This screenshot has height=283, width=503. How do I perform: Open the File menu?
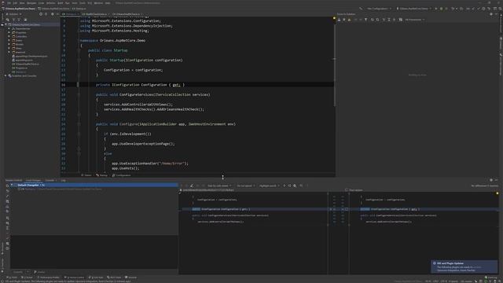[9, 3]
